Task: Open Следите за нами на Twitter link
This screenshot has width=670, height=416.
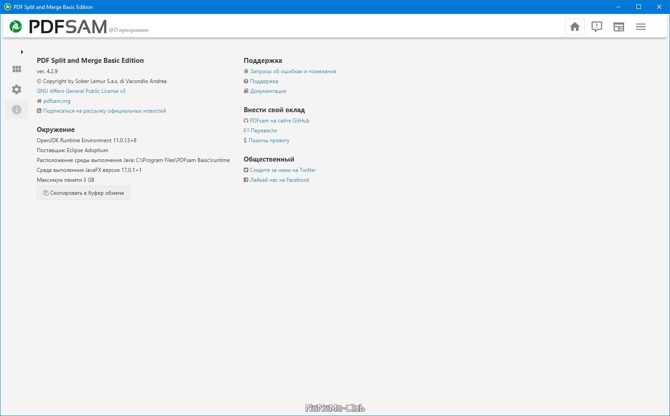Action: (x=283, y=170)
